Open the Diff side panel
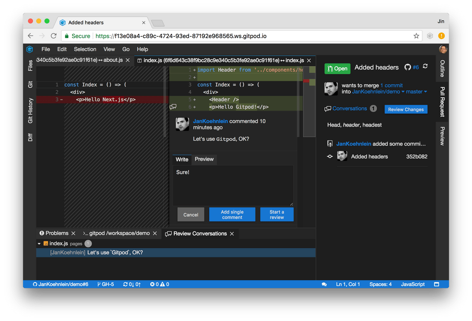472x321 pixels. pyautogui.click(x=30, y=137)
